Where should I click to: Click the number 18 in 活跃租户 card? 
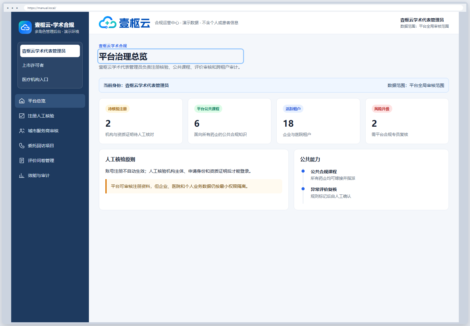click(x=288, y=124)
